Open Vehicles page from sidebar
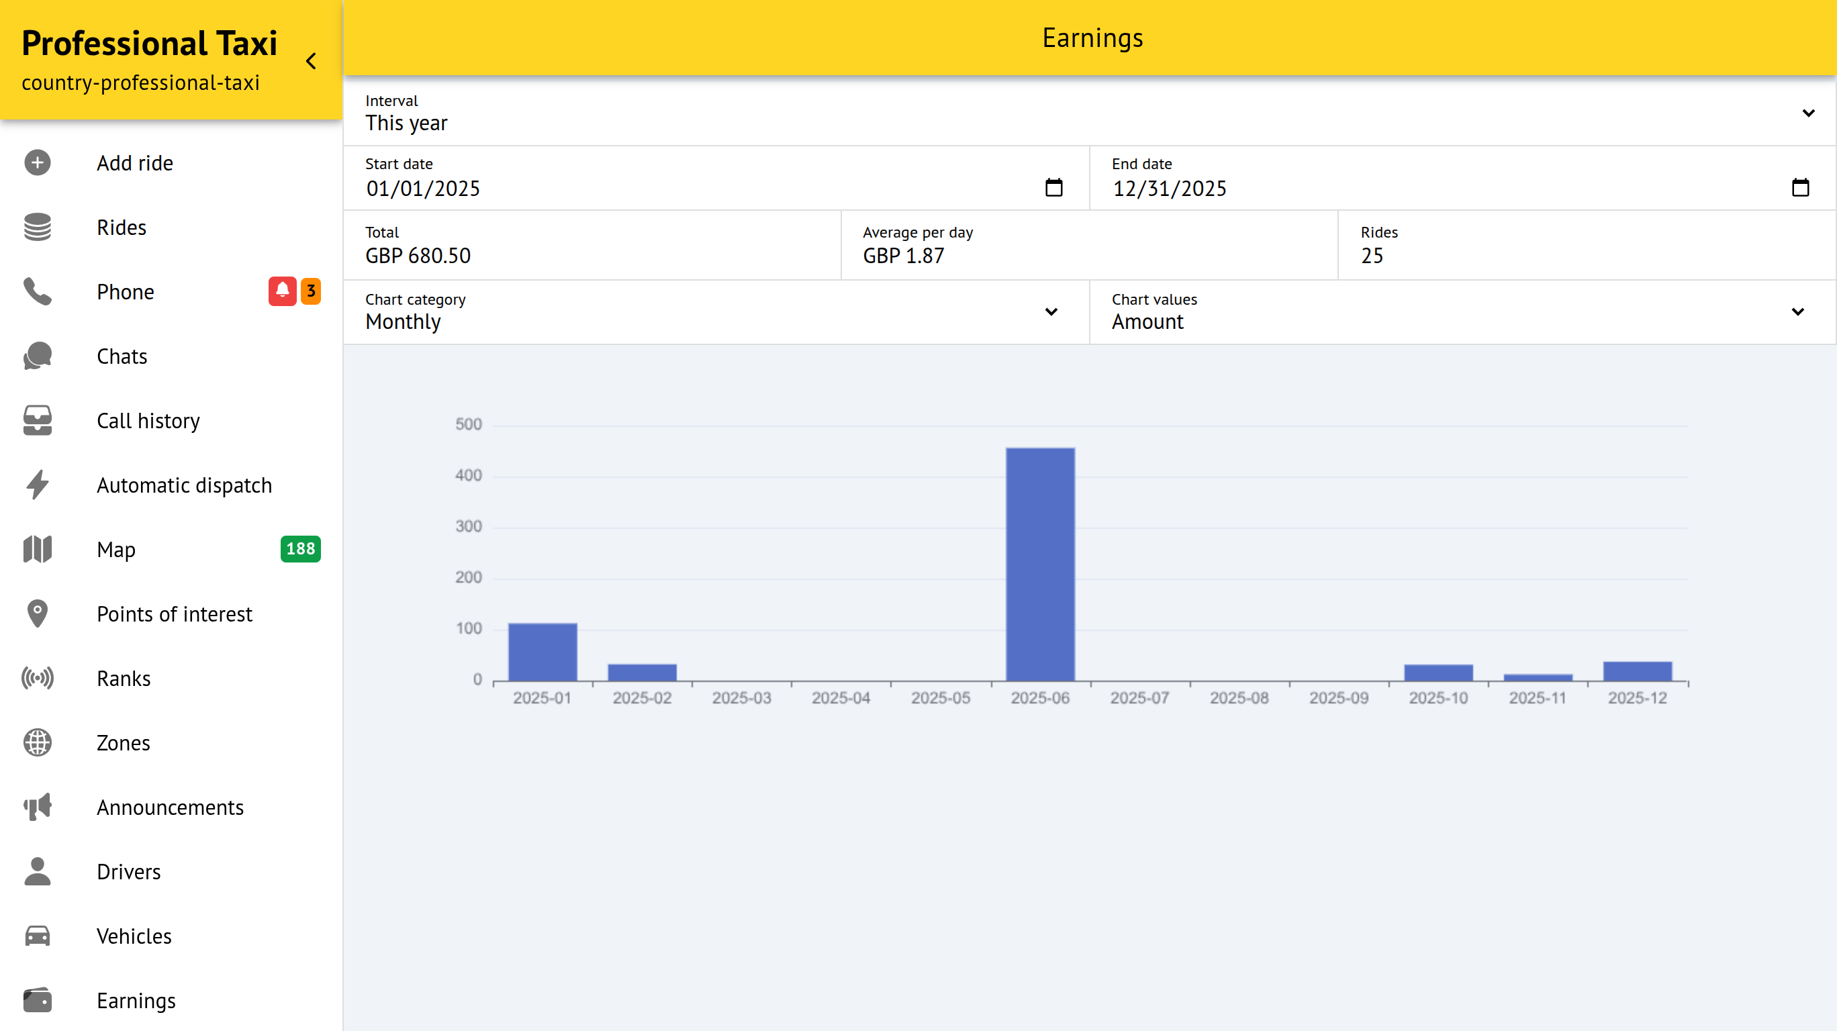 pos(134,936)
